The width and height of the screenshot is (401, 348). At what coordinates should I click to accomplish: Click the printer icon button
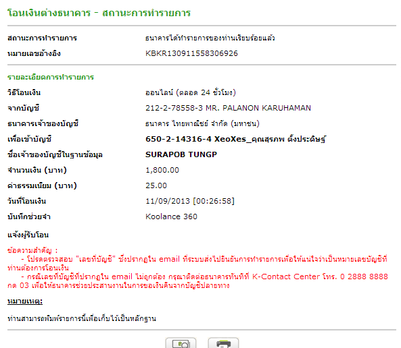pyautogui.click(x=223, y=343)
